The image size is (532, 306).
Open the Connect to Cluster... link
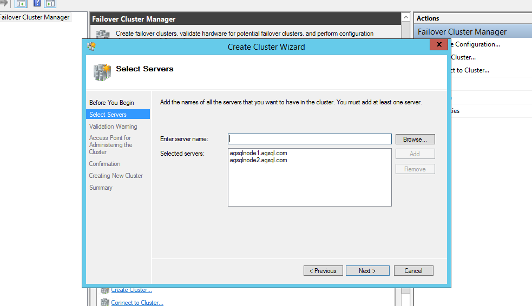point(137,303)
